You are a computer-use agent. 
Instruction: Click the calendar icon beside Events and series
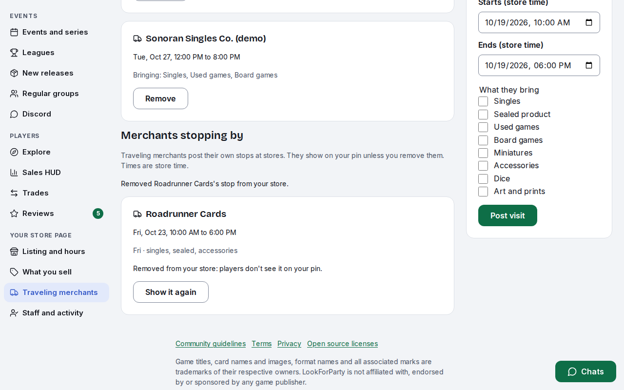coord(14,32)
